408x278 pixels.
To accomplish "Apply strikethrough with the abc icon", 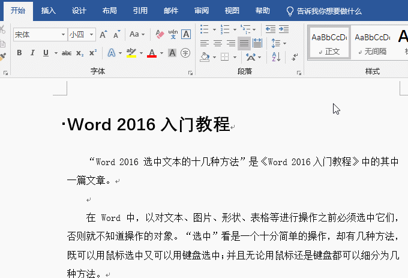I will pyautogui.click(x=67, y=53).
